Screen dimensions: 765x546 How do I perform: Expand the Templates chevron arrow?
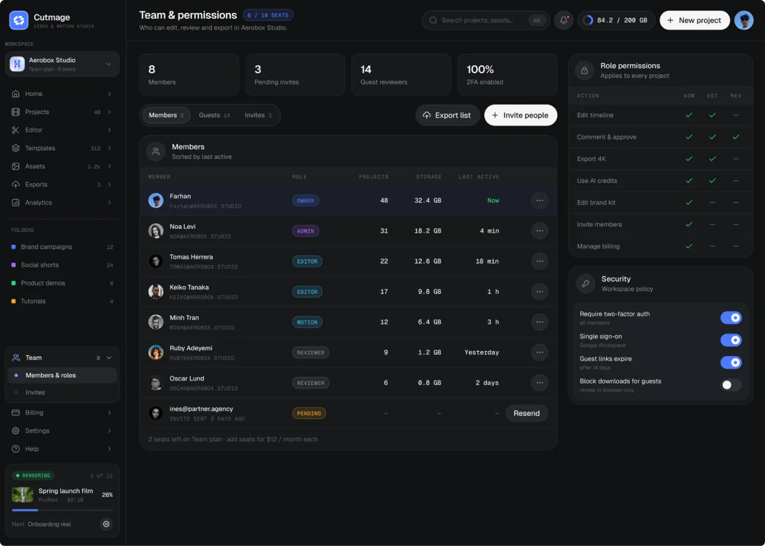point(109,148)
